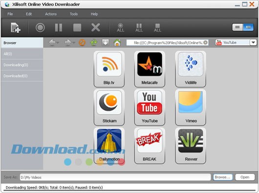Click the Open button
Image resolution: width=259 pixels, height=193 pixels.
click(245, 177)
